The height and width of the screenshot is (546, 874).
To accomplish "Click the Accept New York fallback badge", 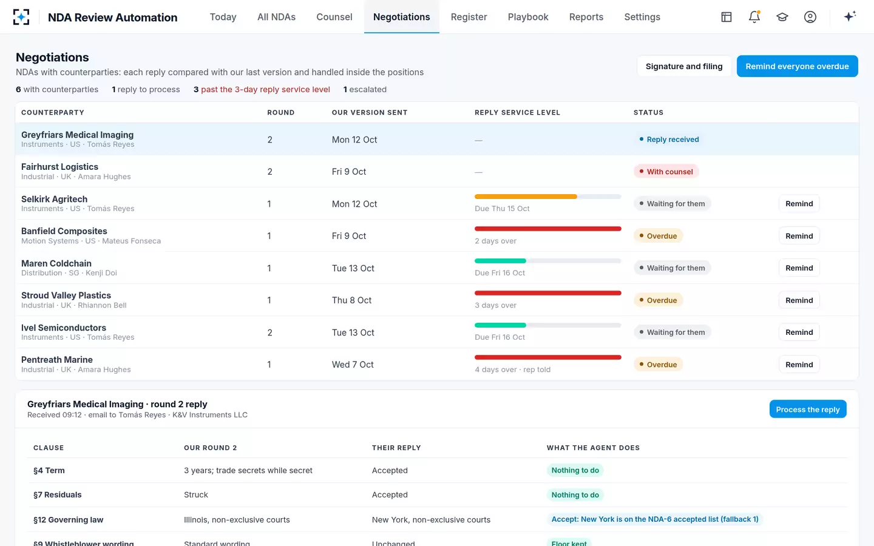I will [655, 519].
